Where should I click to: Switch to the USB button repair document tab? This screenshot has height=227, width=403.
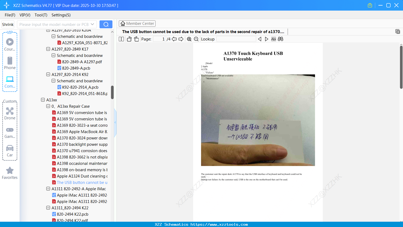click(203, 31)
